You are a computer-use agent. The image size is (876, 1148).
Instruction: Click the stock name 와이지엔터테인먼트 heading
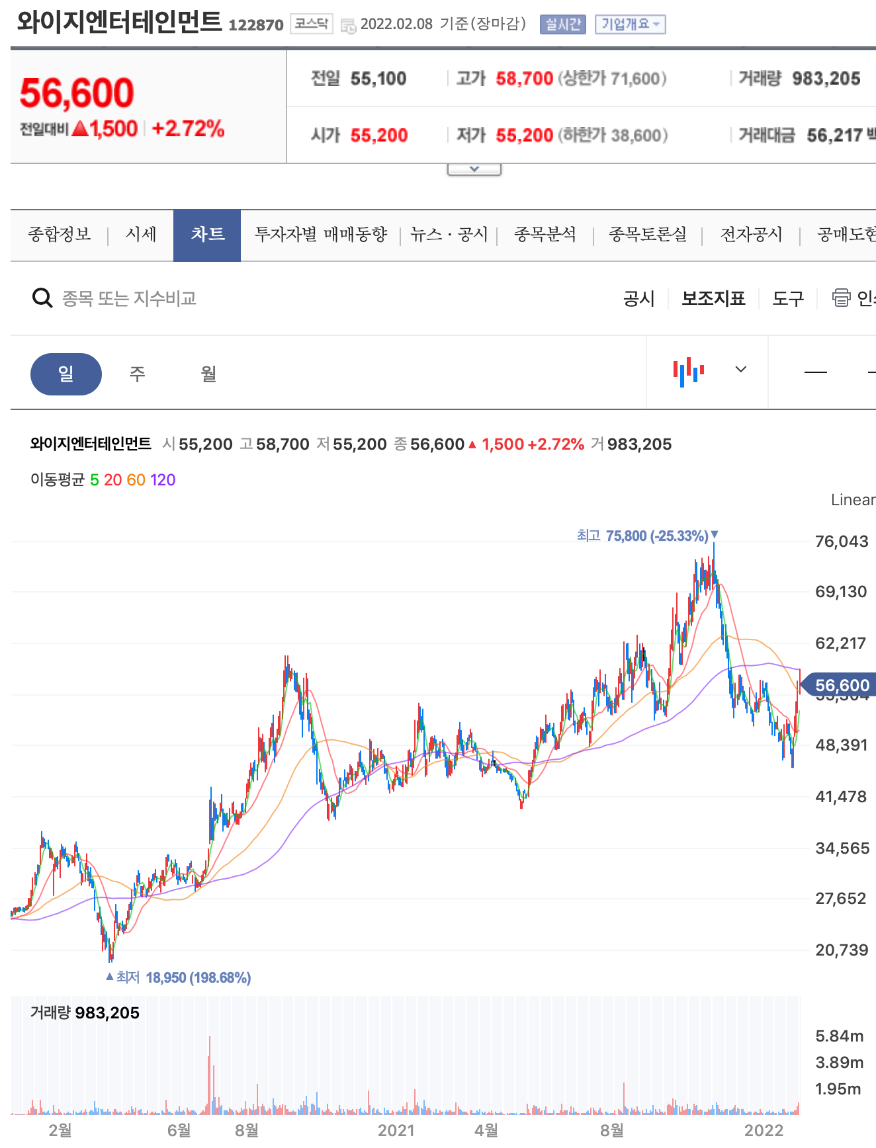(x=119, y=22)
